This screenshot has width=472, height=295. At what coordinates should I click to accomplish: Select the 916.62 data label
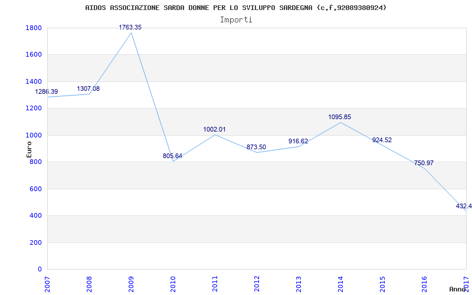tap(298, 141)
